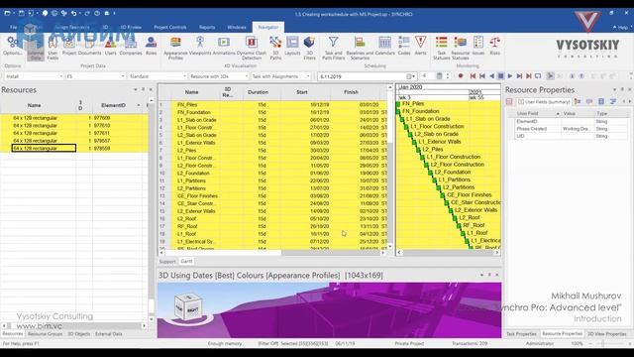The width and height of the screenshot is (634, 357).
Task: Open the 3D Filters ribbon icon
Action: click(x=309, y=48)
